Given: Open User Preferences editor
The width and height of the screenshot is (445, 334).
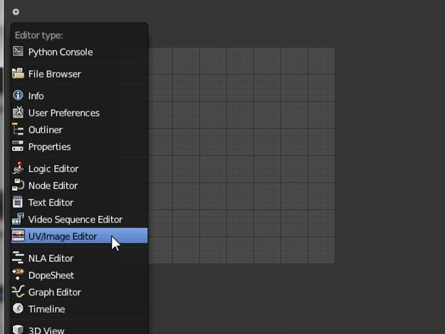Looking at the screenshot, I should [79, 113].
